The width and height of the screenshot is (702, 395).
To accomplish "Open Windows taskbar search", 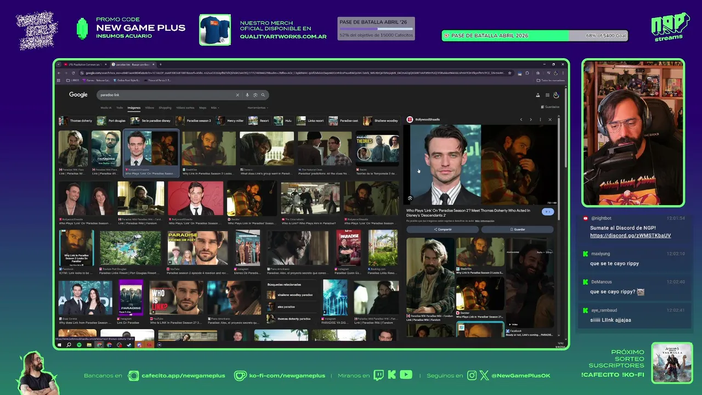I will 69,345.
